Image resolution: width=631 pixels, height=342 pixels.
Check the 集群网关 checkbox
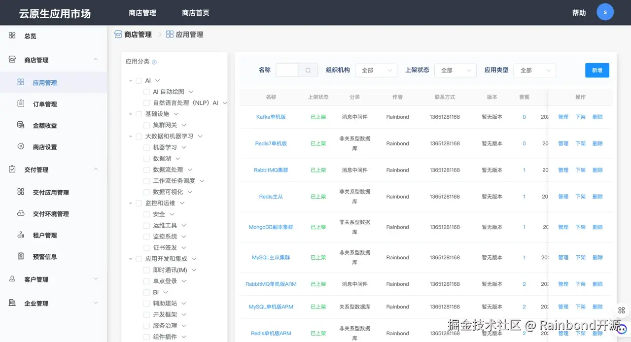coord(146,125)
